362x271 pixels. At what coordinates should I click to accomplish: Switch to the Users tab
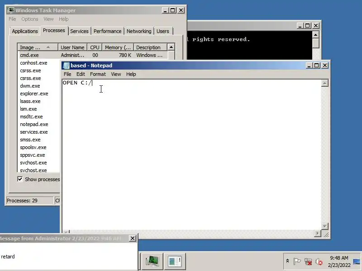[x=163, y=31]
